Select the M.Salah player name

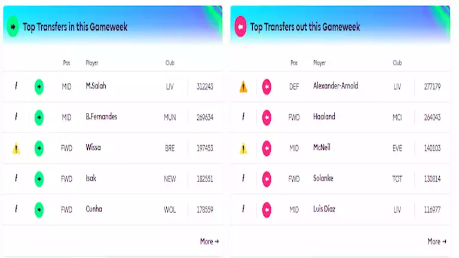coord(96,86)
